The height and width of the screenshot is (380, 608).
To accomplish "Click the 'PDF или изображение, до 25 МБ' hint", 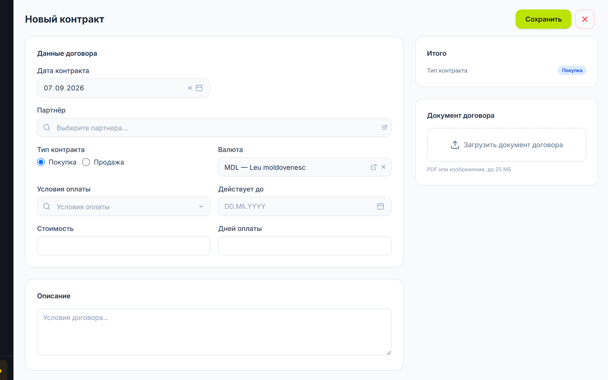I will click(x=469, y=170).
